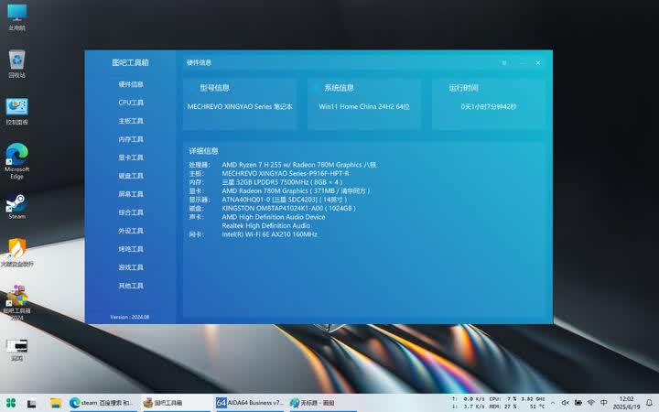Open the 图吧工具箱 2024 desktop shortcut

[x=16, y=302]
